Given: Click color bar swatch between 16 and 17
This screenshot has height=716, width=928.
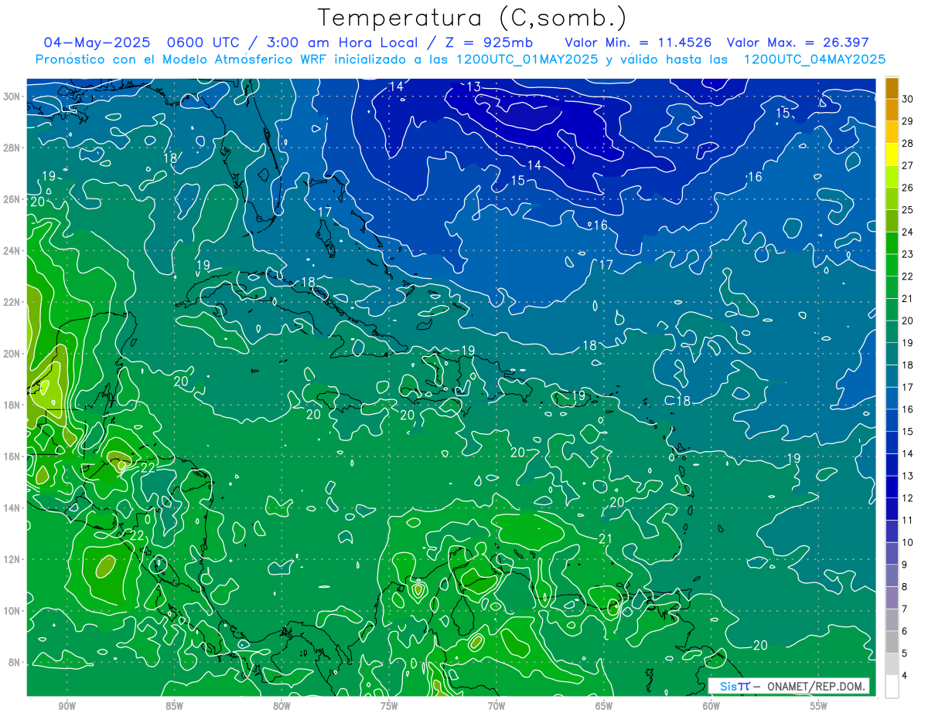Looking at the screenshot, I should pos(892,398).
